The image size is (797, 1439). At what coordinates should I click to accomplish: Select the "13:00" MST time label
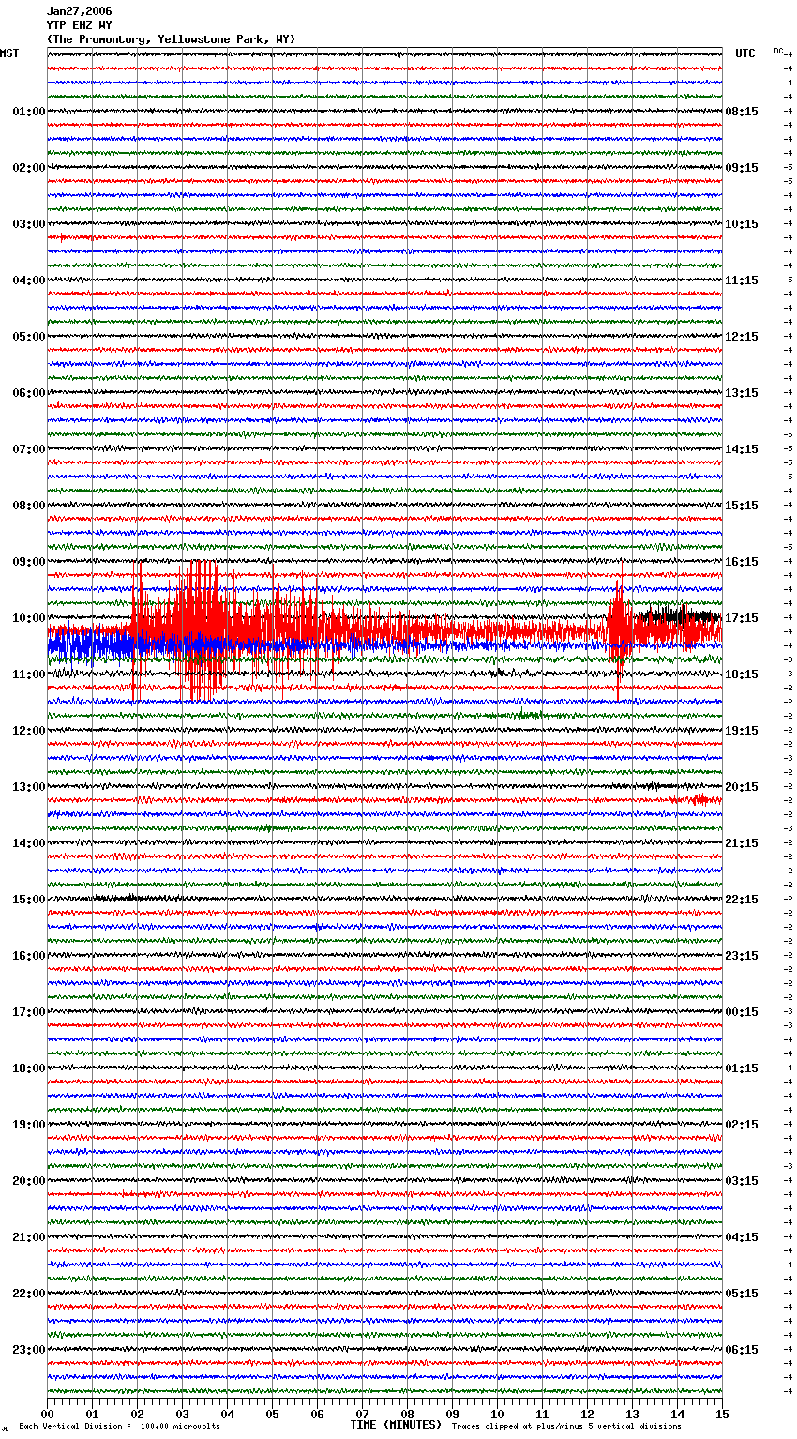click(29, 787)
